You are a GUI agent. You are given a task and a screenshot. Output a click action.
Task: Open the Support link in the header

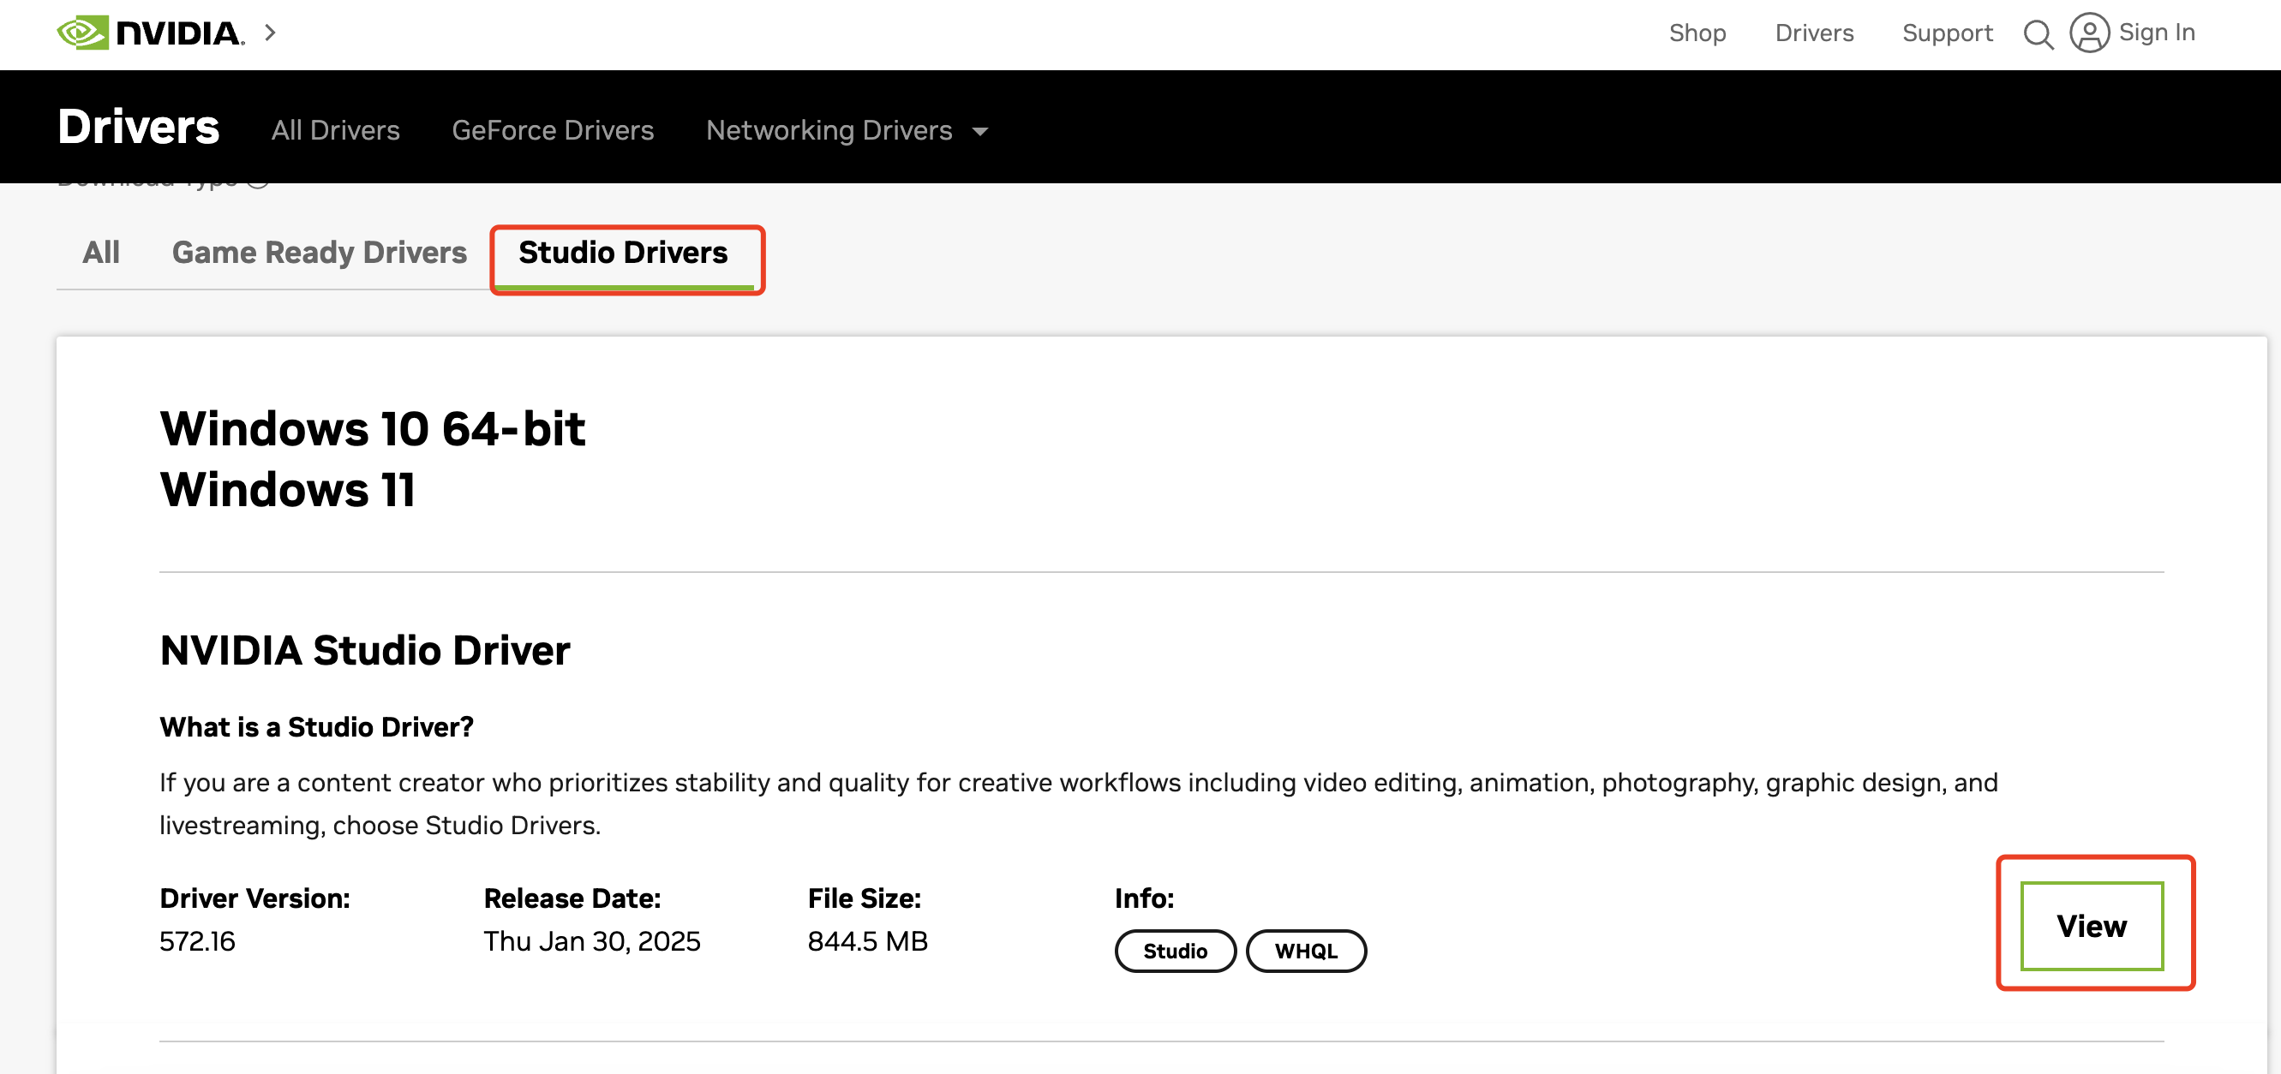(x=1946, y=33)
